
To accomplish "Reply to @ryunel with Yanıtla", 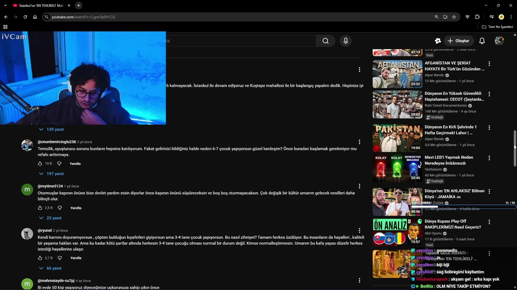I will (76, 258).
